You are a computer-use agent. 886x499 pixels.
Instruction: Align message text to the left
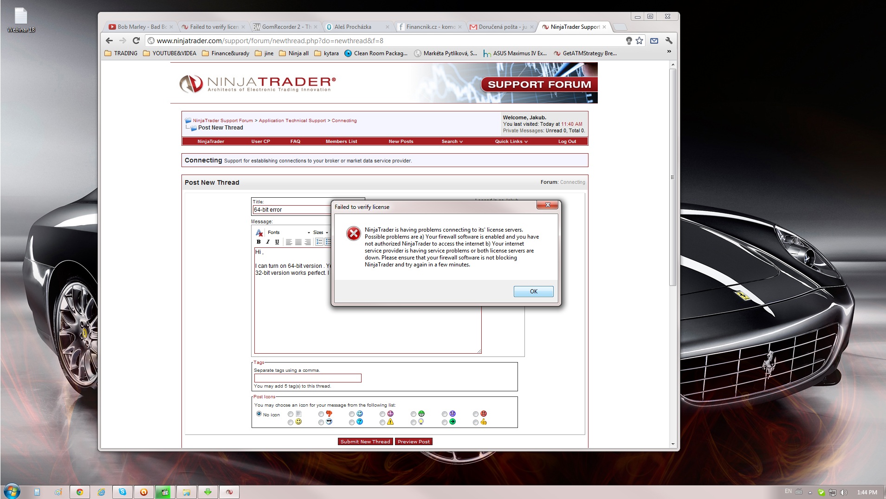pos(289,242)
